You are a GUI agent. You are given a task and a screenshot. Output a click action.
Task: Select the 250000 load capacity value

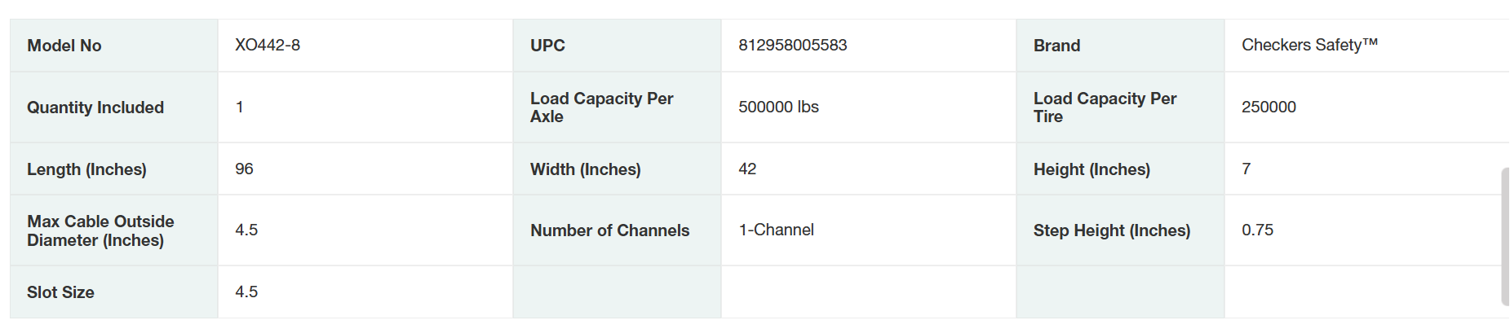(x=1269, y=107)
